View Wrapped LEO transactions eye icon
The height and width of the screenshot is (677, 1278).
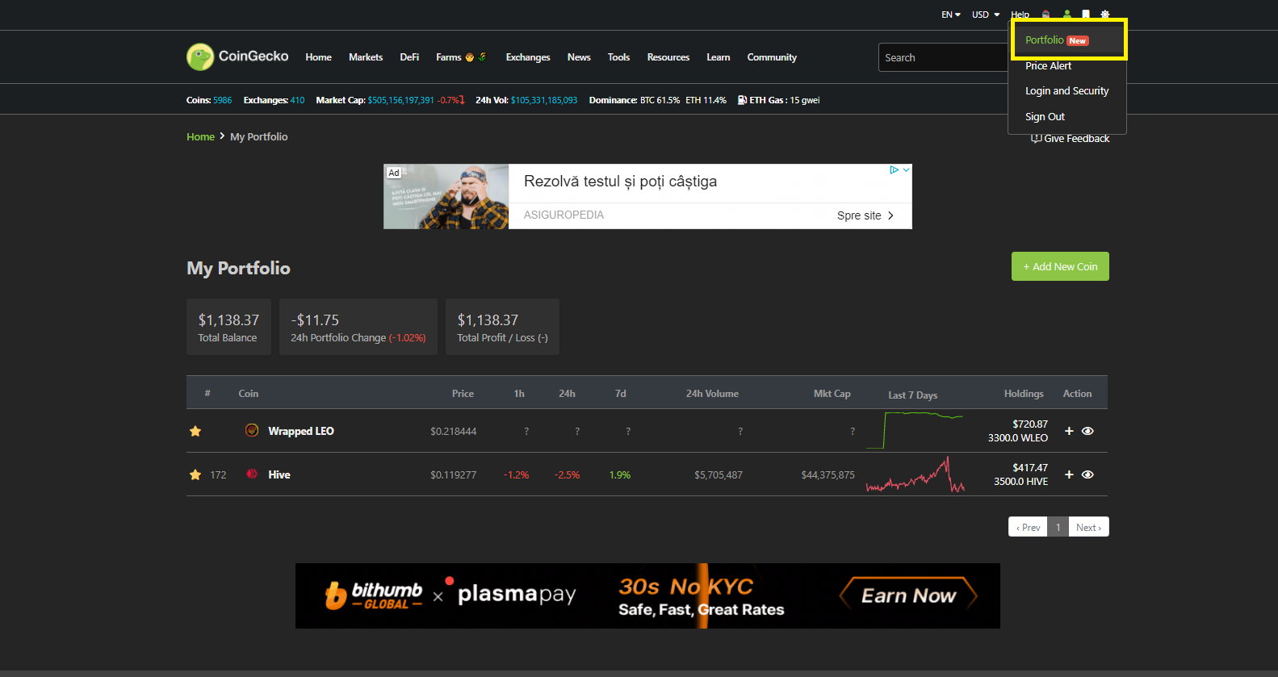click(x=1087, y=431)
